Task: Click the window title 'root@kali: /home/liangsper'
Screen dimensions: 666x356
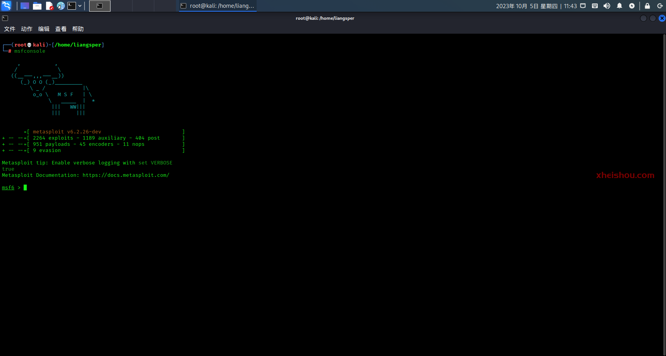Action: [325, 18]
